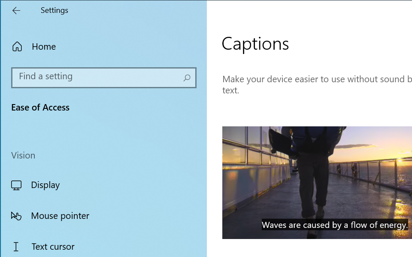Click the magnifier icon in search box
The width and height of the screenshot is (412, 257).
(187, 78)
